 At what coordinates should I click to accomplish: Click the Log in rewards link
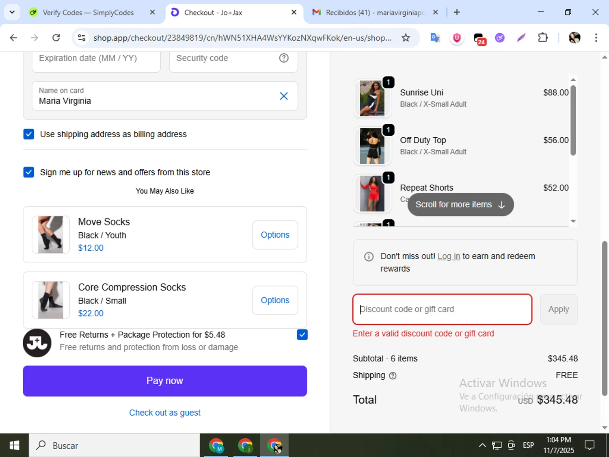(449, 256)
